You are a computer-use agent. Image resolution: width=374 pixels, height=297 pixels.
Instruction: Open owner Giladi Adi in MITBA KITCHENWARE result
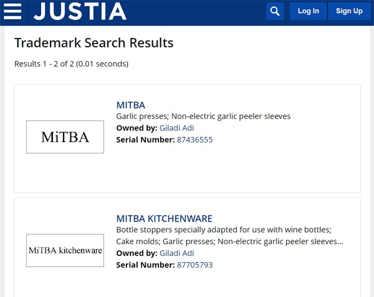[x=177, y=253]
